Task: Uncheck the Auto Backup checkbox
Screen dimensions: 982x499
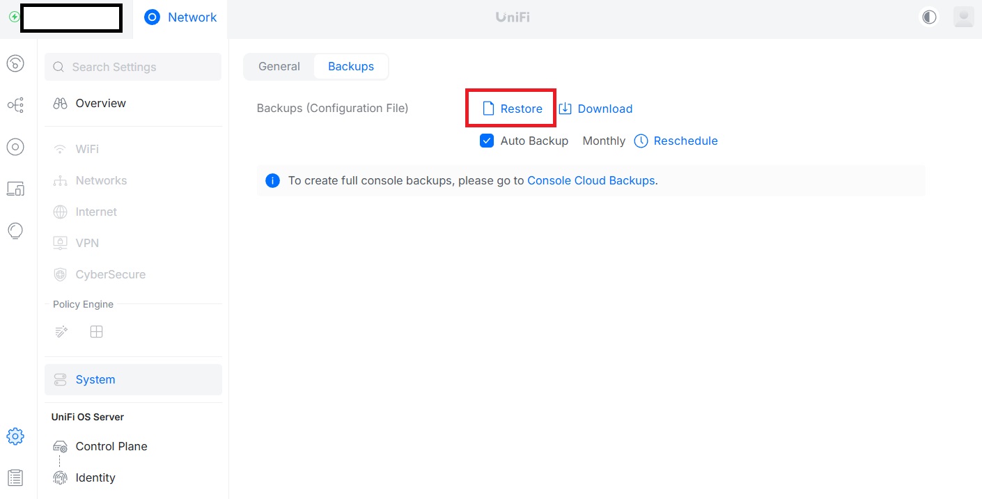Action: (x=487, y=141)
